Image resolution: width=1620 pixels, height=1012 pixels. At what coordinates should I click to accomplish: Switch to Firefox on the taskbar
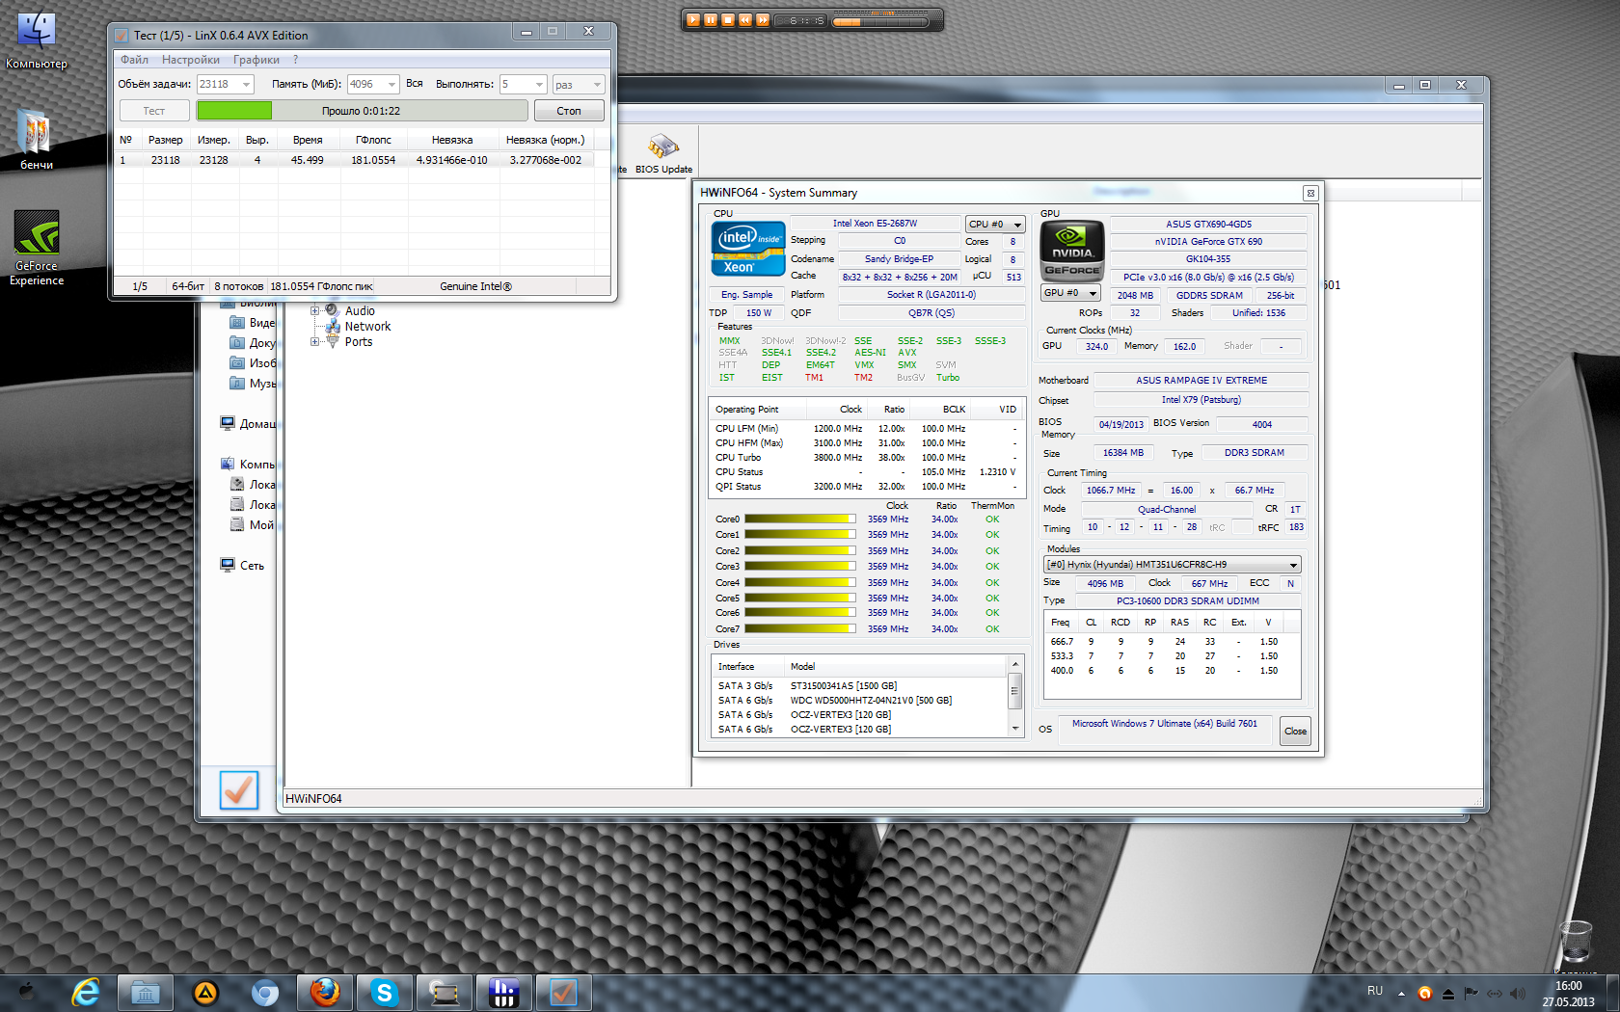pyautogui.click(x=325, y=993)
